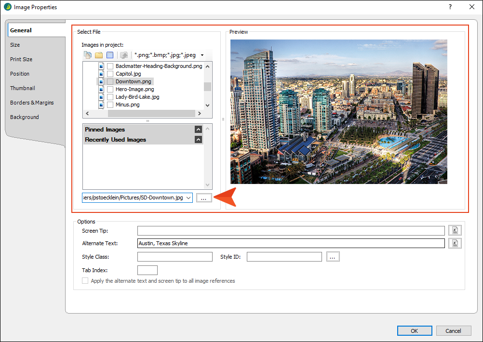Click the file list's horizontal scrollbar thumb
The image size is (483, 342).
(151, 113)
